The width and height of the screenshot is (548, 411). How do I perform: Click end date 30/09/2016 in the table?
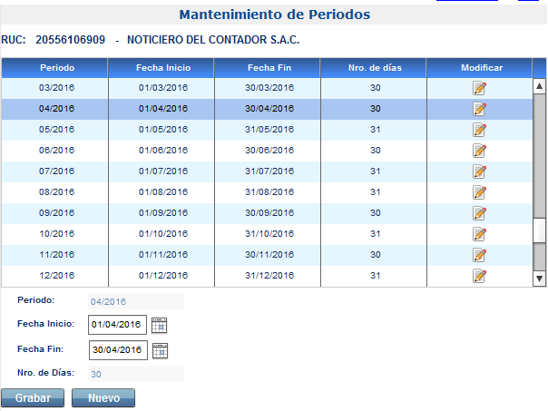[269, 213]
